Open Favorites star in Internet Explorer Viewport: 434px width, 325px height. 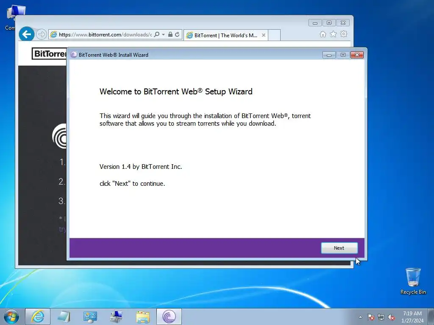[333, 34]
